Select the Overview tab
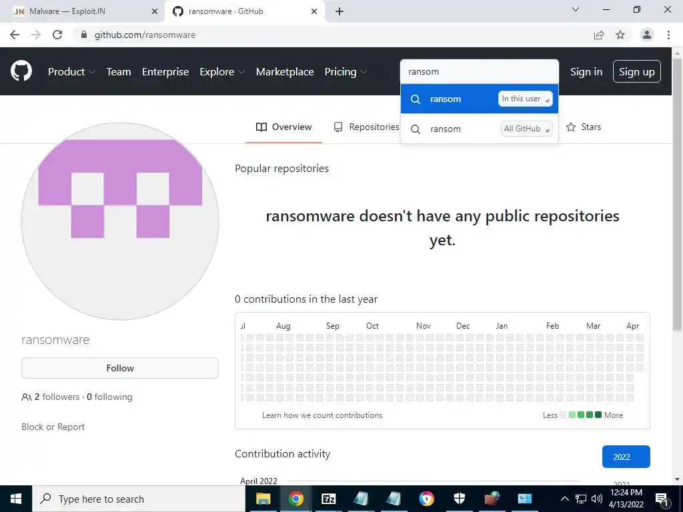683x512 pixels. [x=283, y=127]
